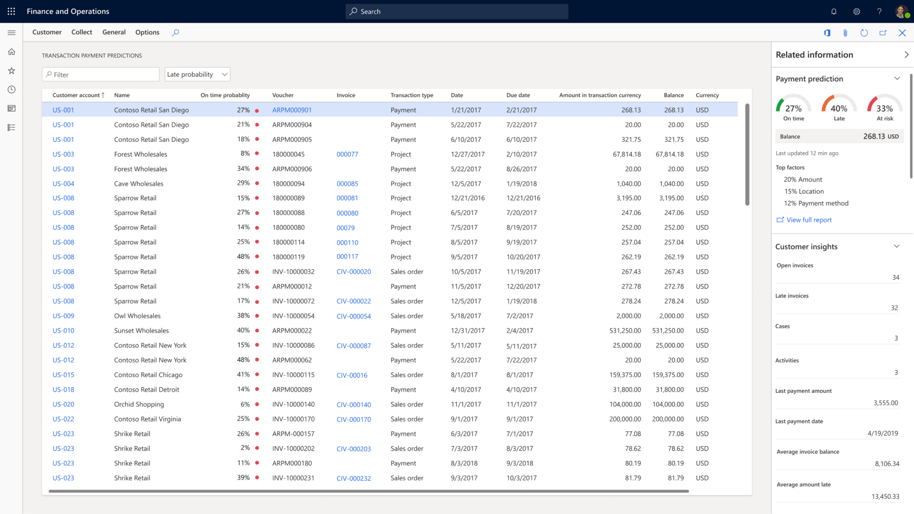
Task: Click the Transaction type column header
Action: (412, 95)
